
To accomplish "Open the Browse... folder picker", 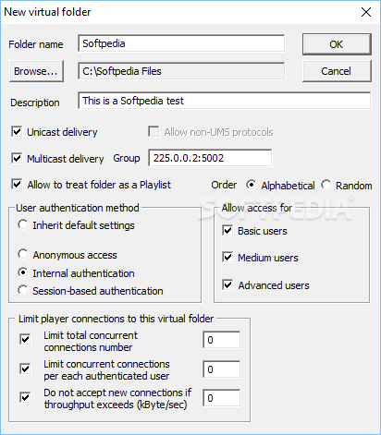I will point(36,71).
